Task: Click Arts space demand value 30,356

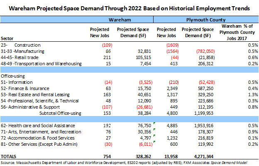Action: (144, 132)
